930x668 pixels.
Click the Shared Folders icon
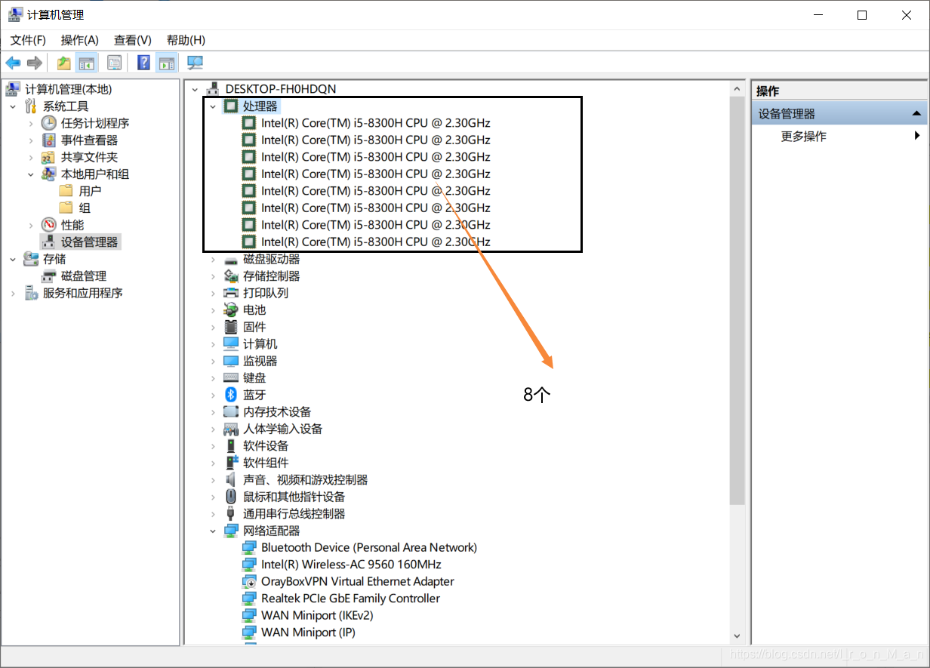(x=48, y=157)
